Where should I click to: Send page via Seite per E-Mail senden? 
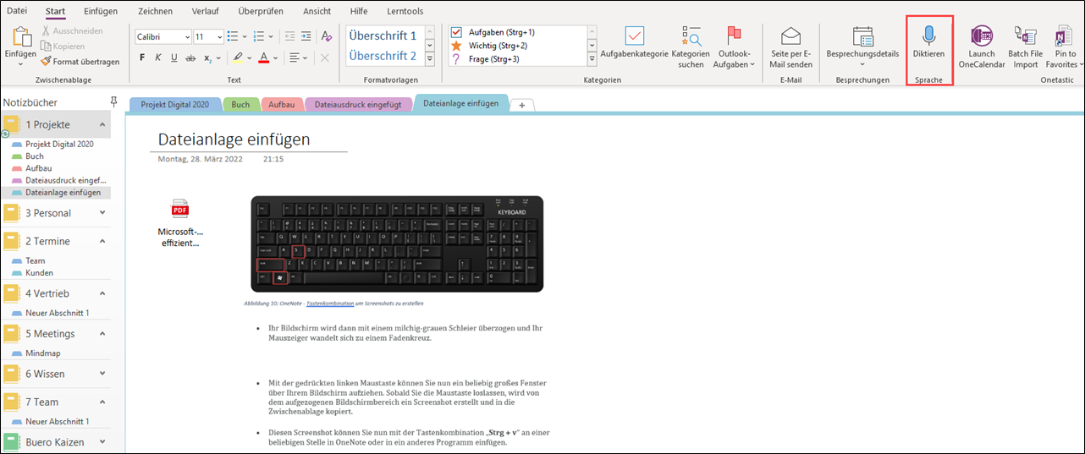coord(791,46)
